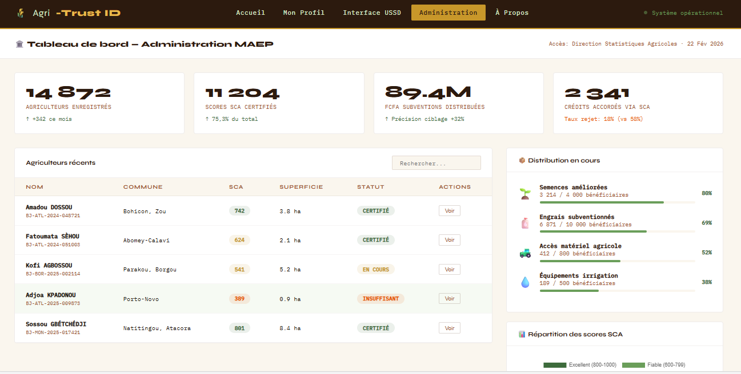Click the 11 204 Scores SCA certifiés card

coord(279,103)
